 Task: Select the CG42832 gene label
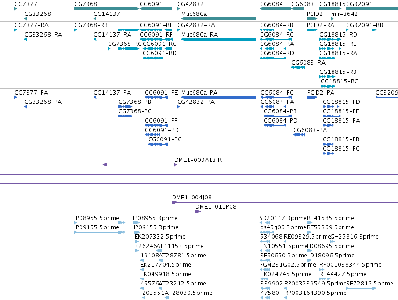190,4
